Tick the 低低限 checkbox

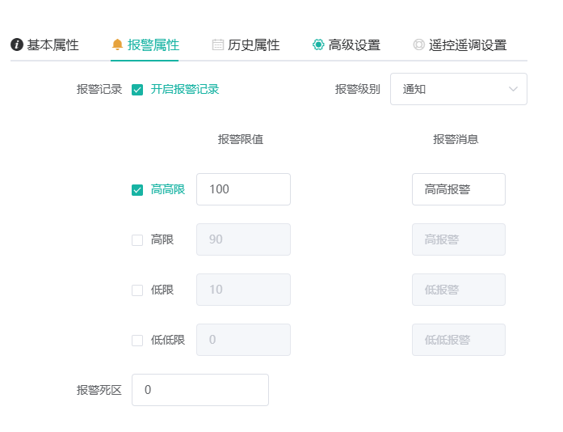[x=137, y=341]
